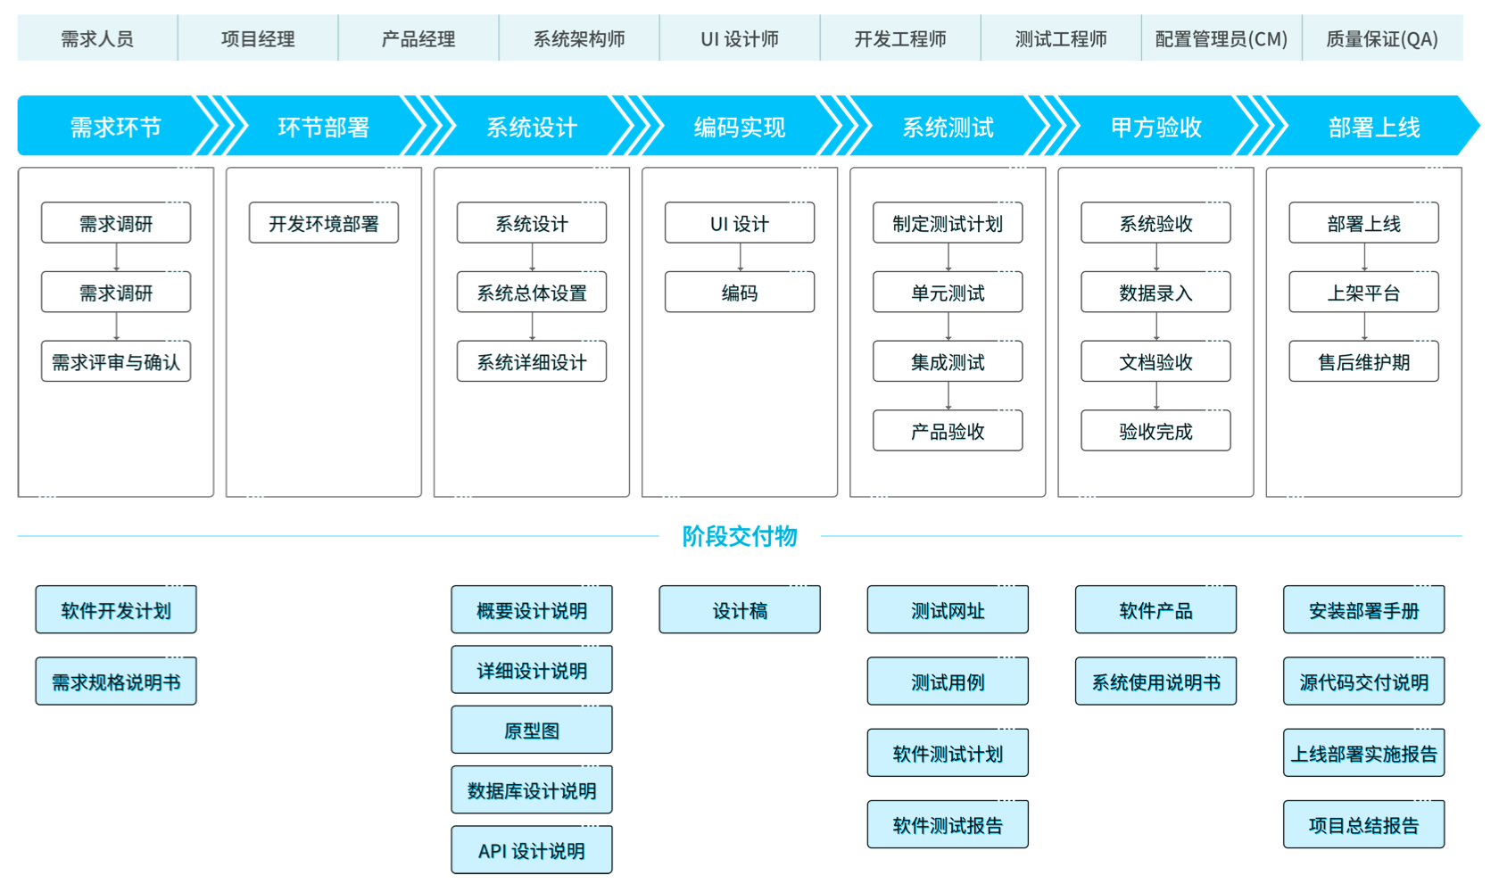Viewport: 1499px width, 892px height.
Task: Click the 详细设计说明 deliverable
Action: point(532,670)
